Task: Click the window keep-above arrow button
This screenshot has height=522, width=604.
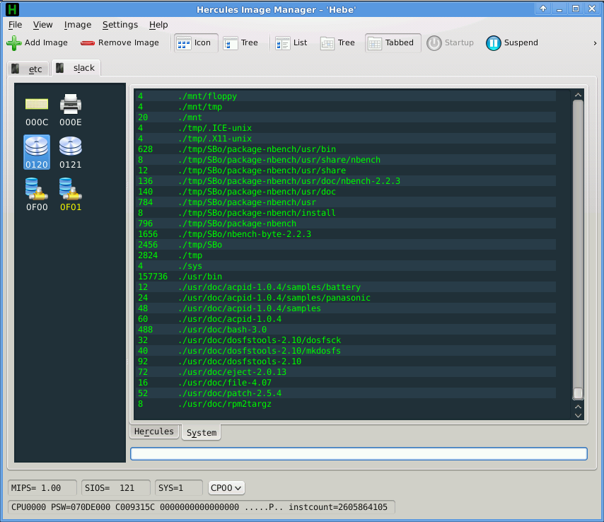Action: [x=542, y=9]
